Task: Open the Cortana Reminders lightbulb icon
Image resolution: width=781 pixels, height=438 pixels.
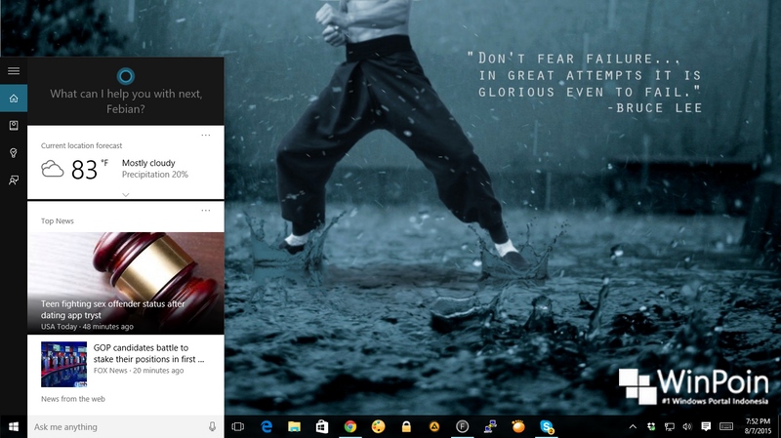Action: [14, 153]
